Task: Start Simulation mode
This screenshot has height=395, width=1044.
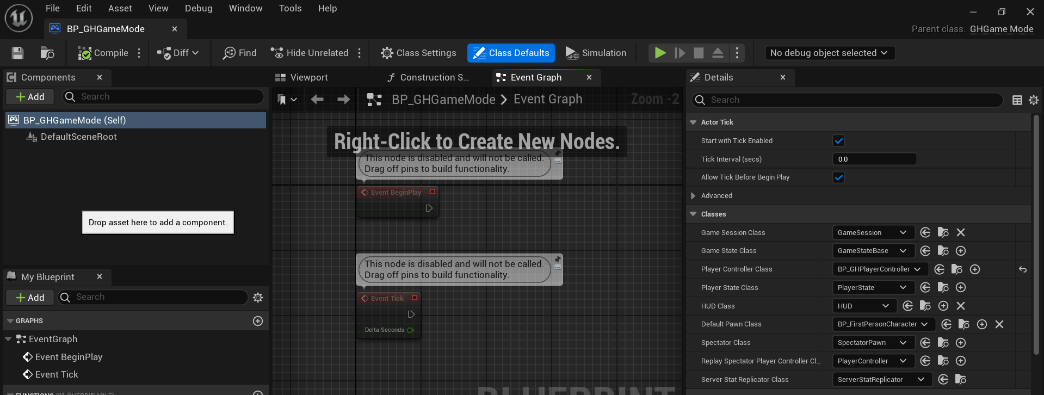Action: (x=596, y=53)
